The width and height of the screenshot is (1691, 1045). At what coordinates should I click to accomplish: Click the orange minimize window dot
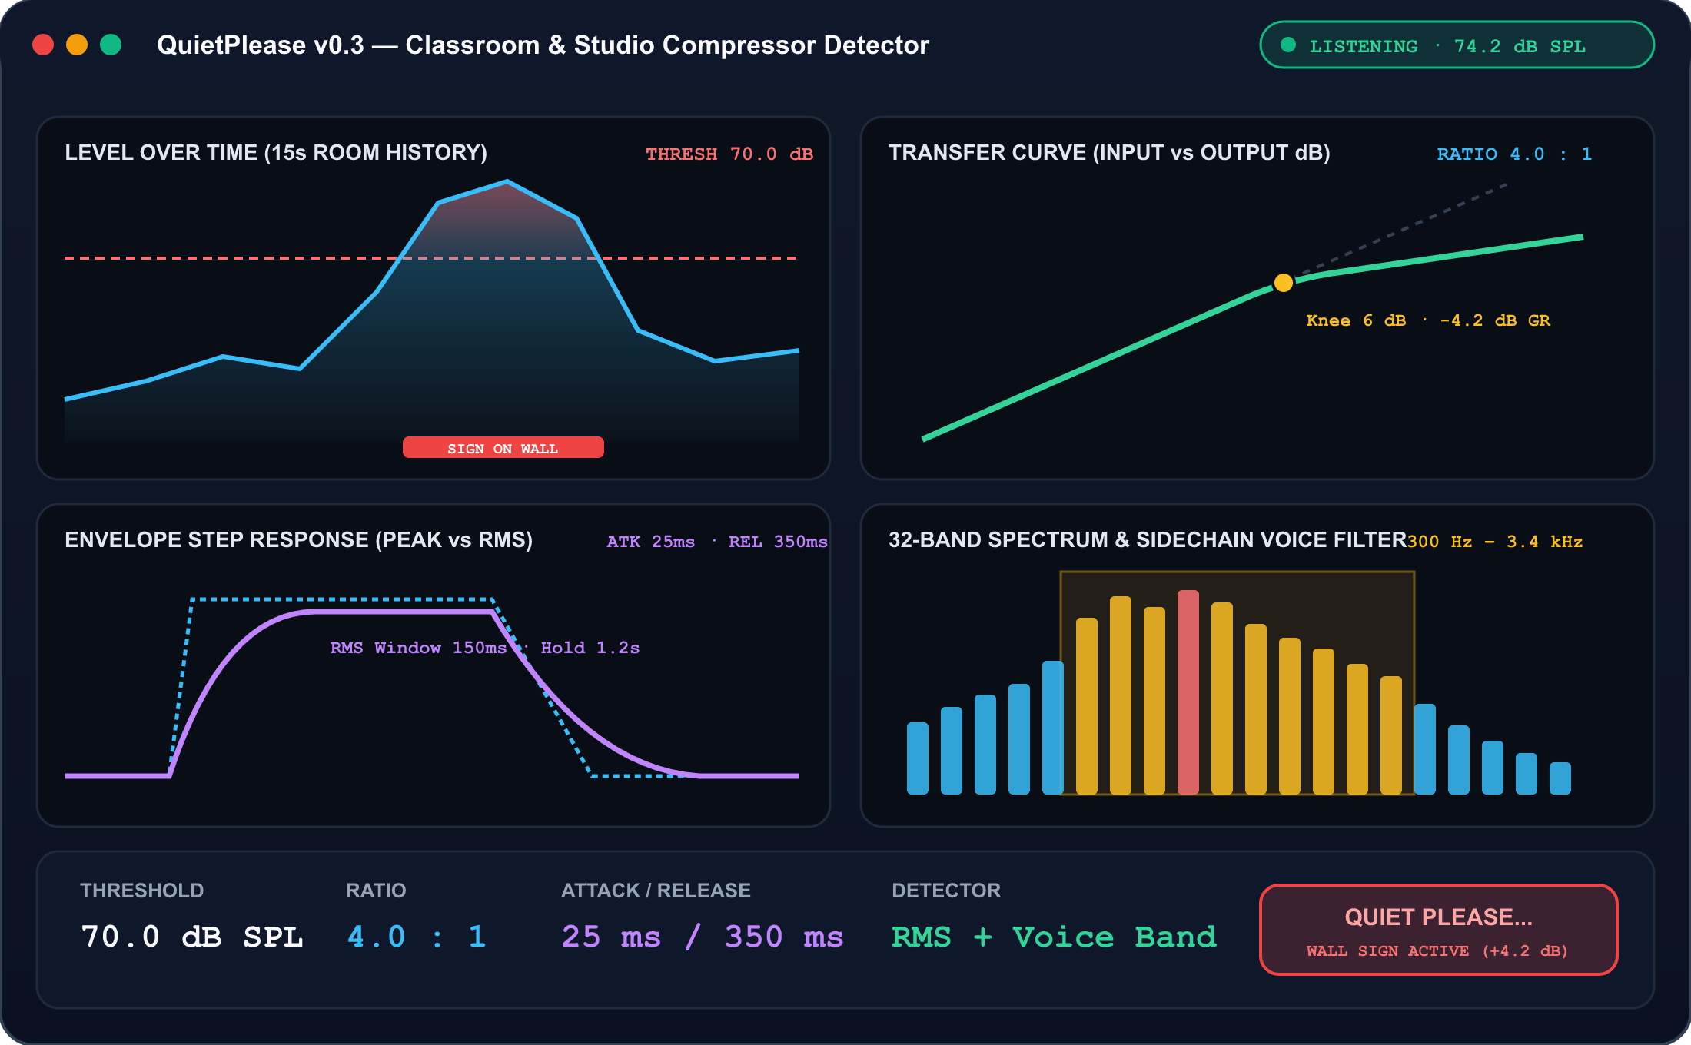click(77, 45)
